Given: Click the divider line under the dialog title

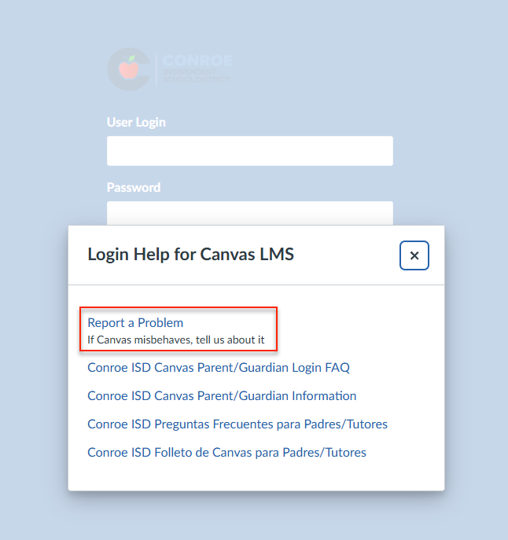Looking at the screenshot, I should click(x=256, y=285).
